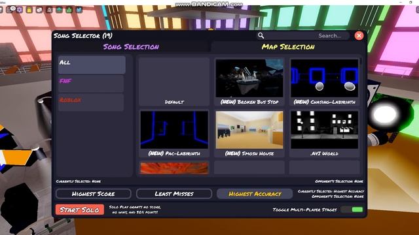Open the chat icon with 30 badge
This screenshot has width=419, height=235.
tap(10, 10)
